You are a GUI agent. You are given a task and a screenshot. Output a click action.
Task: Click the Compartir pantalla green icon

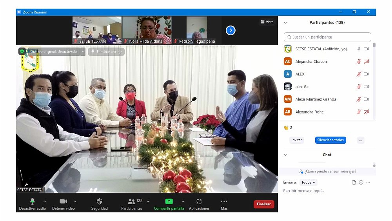click(x=169, y=201)
